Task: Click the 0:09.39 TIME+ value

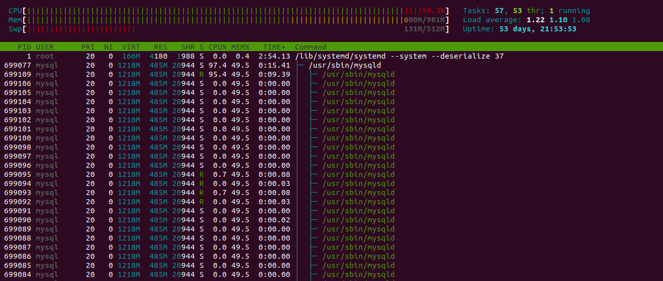Action: [x=275, y=74]
